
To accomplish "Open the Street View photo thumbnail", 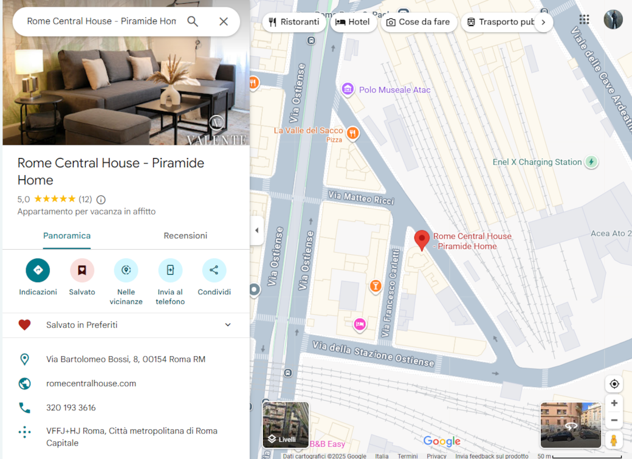I will click(571, 425).
